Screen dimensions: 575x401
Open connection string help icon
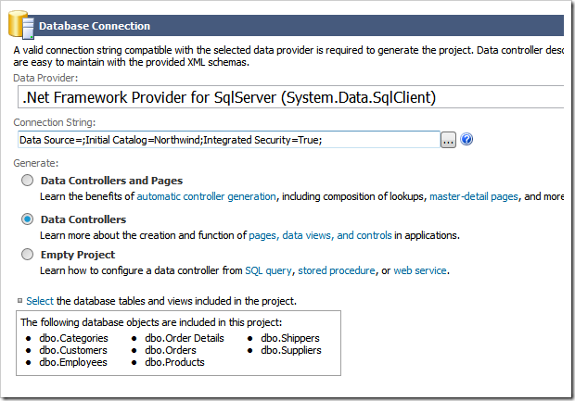(x=466, y=139)
